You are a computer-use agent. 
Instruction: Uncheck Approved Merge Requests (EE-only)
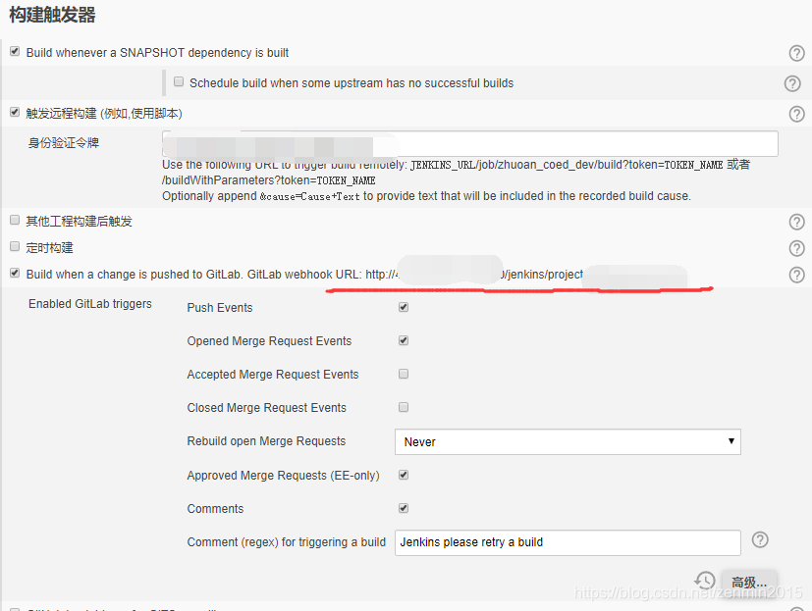pos(404,475)
